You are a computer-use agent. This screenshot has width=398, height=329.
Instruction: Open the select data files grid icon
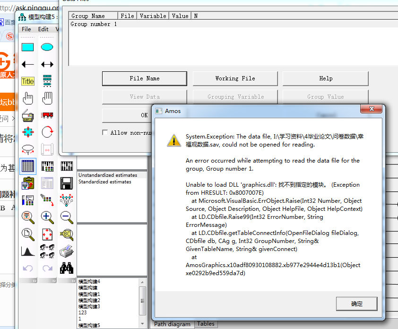(28, 166)
